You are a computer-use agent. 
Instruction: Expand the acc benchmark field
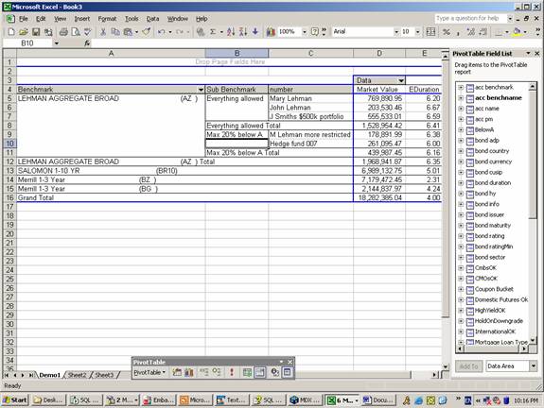461,87
